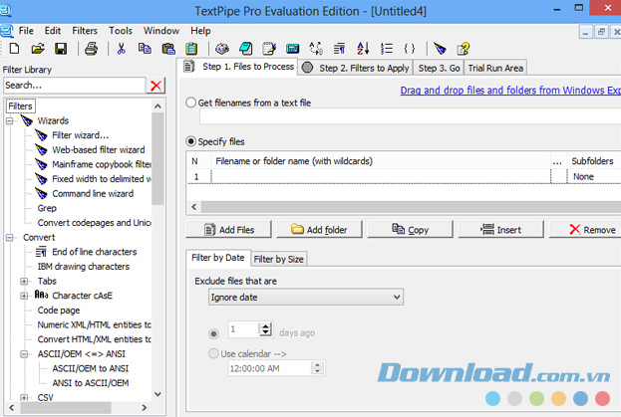Screen dimensions: 621x417
Task: Switch to Step 3. Go tab
Action: (x=439, y=68)
